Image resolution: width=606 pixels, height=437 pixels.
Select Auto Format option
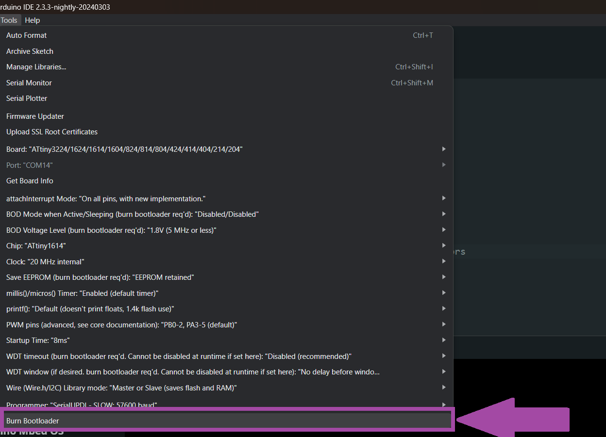tap(27, 35)
